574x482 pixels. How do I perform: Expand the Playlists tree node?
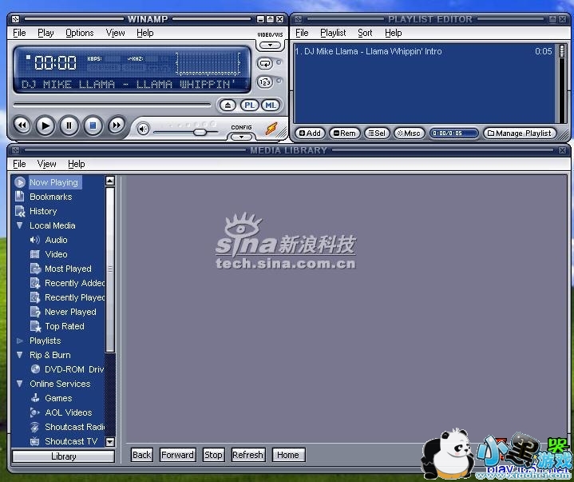coord(20,341)
